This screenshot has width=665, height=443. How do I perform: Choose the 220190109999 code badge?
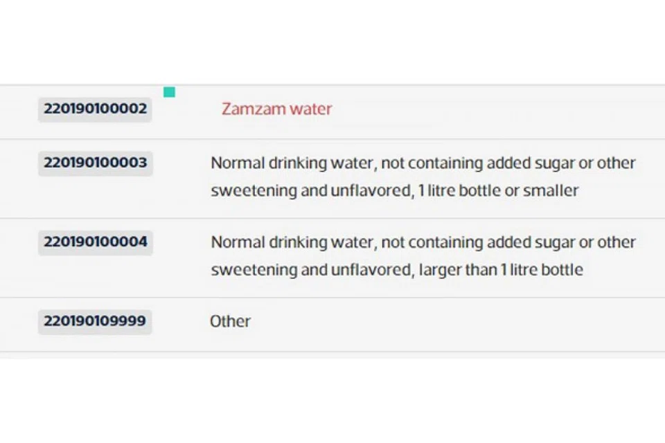coord(95,321)
